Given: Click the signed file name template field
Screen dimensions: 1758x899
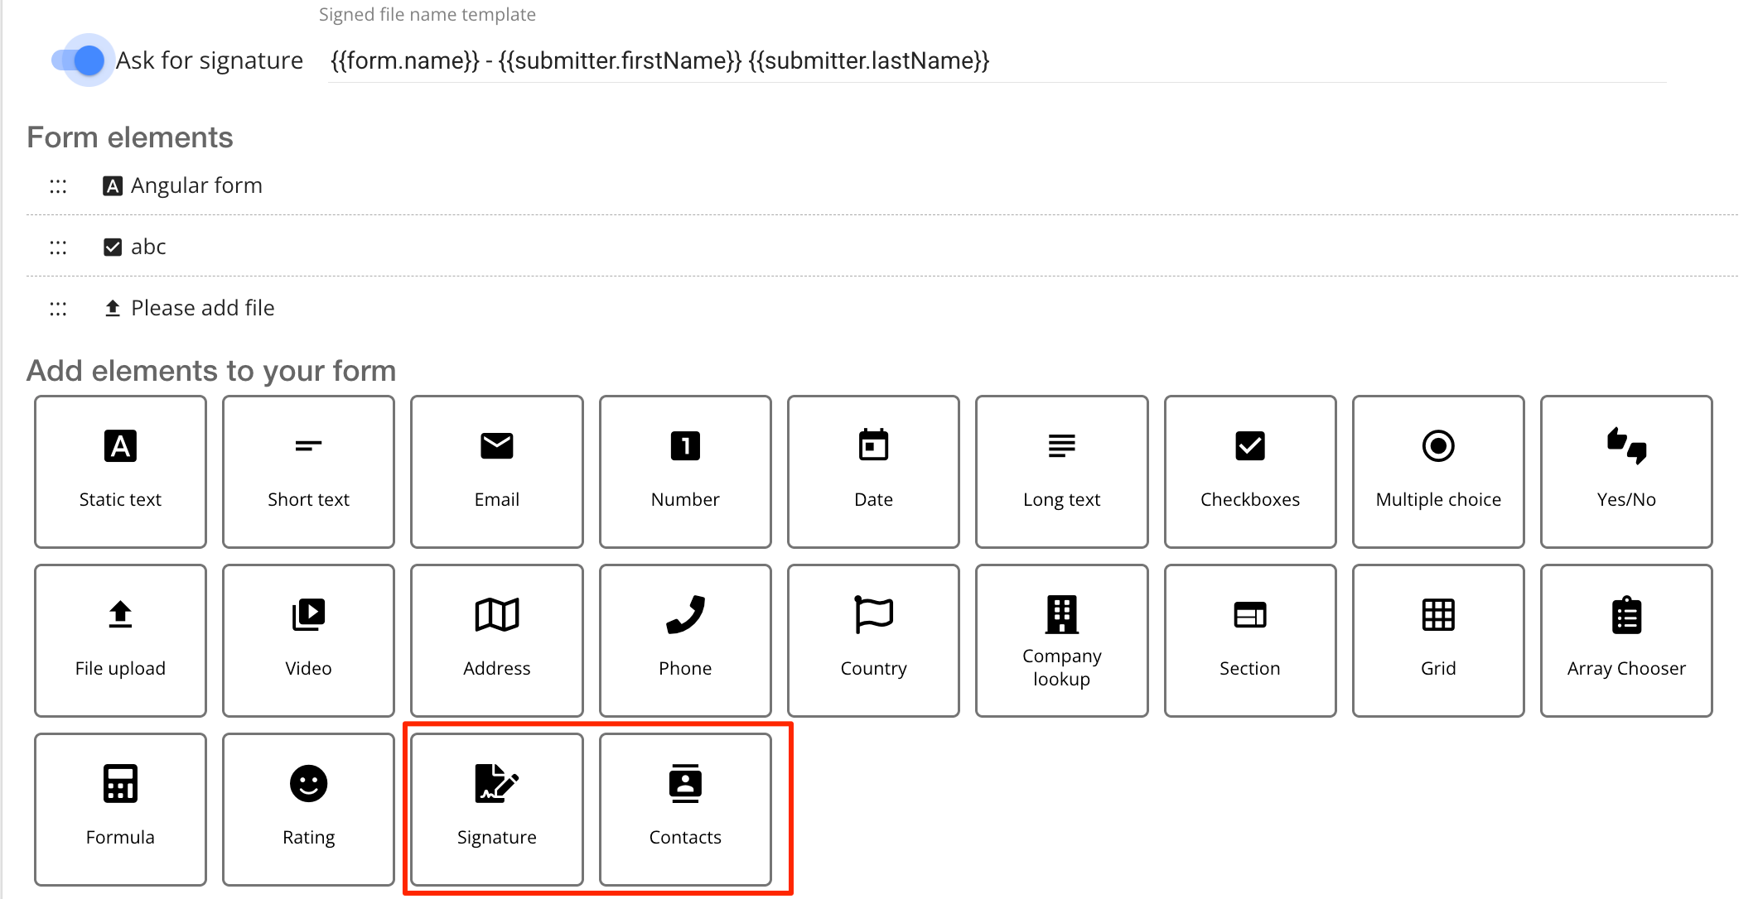Looking at the screenshot, I should pos(994,61).
